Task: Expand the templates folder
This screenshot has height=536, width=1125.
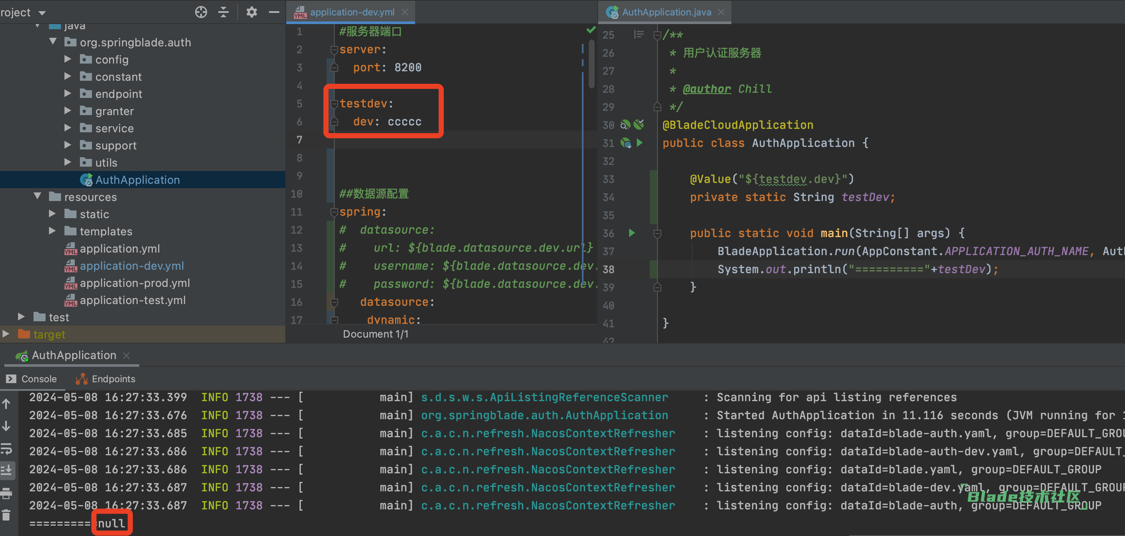Action: point(52,231)
